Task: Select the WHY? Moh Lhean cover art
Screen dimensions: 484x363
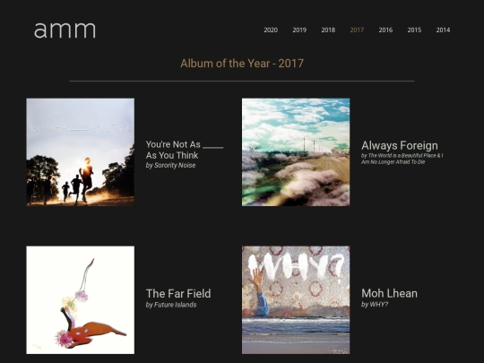Action: (296, 300)
